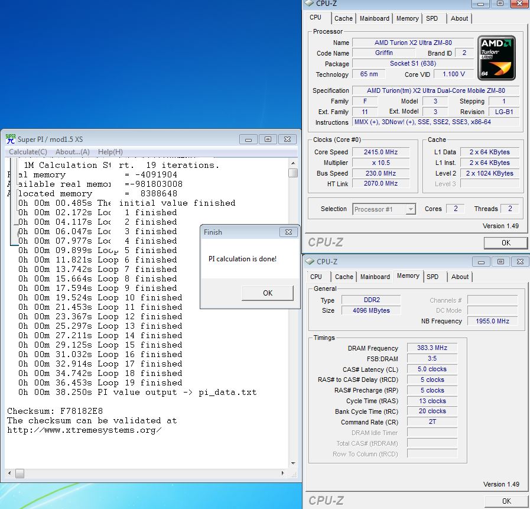Screen dimensions: 530x509
Task: Click the memory Size value 4096 MBytes
Action: pos(372,310)
